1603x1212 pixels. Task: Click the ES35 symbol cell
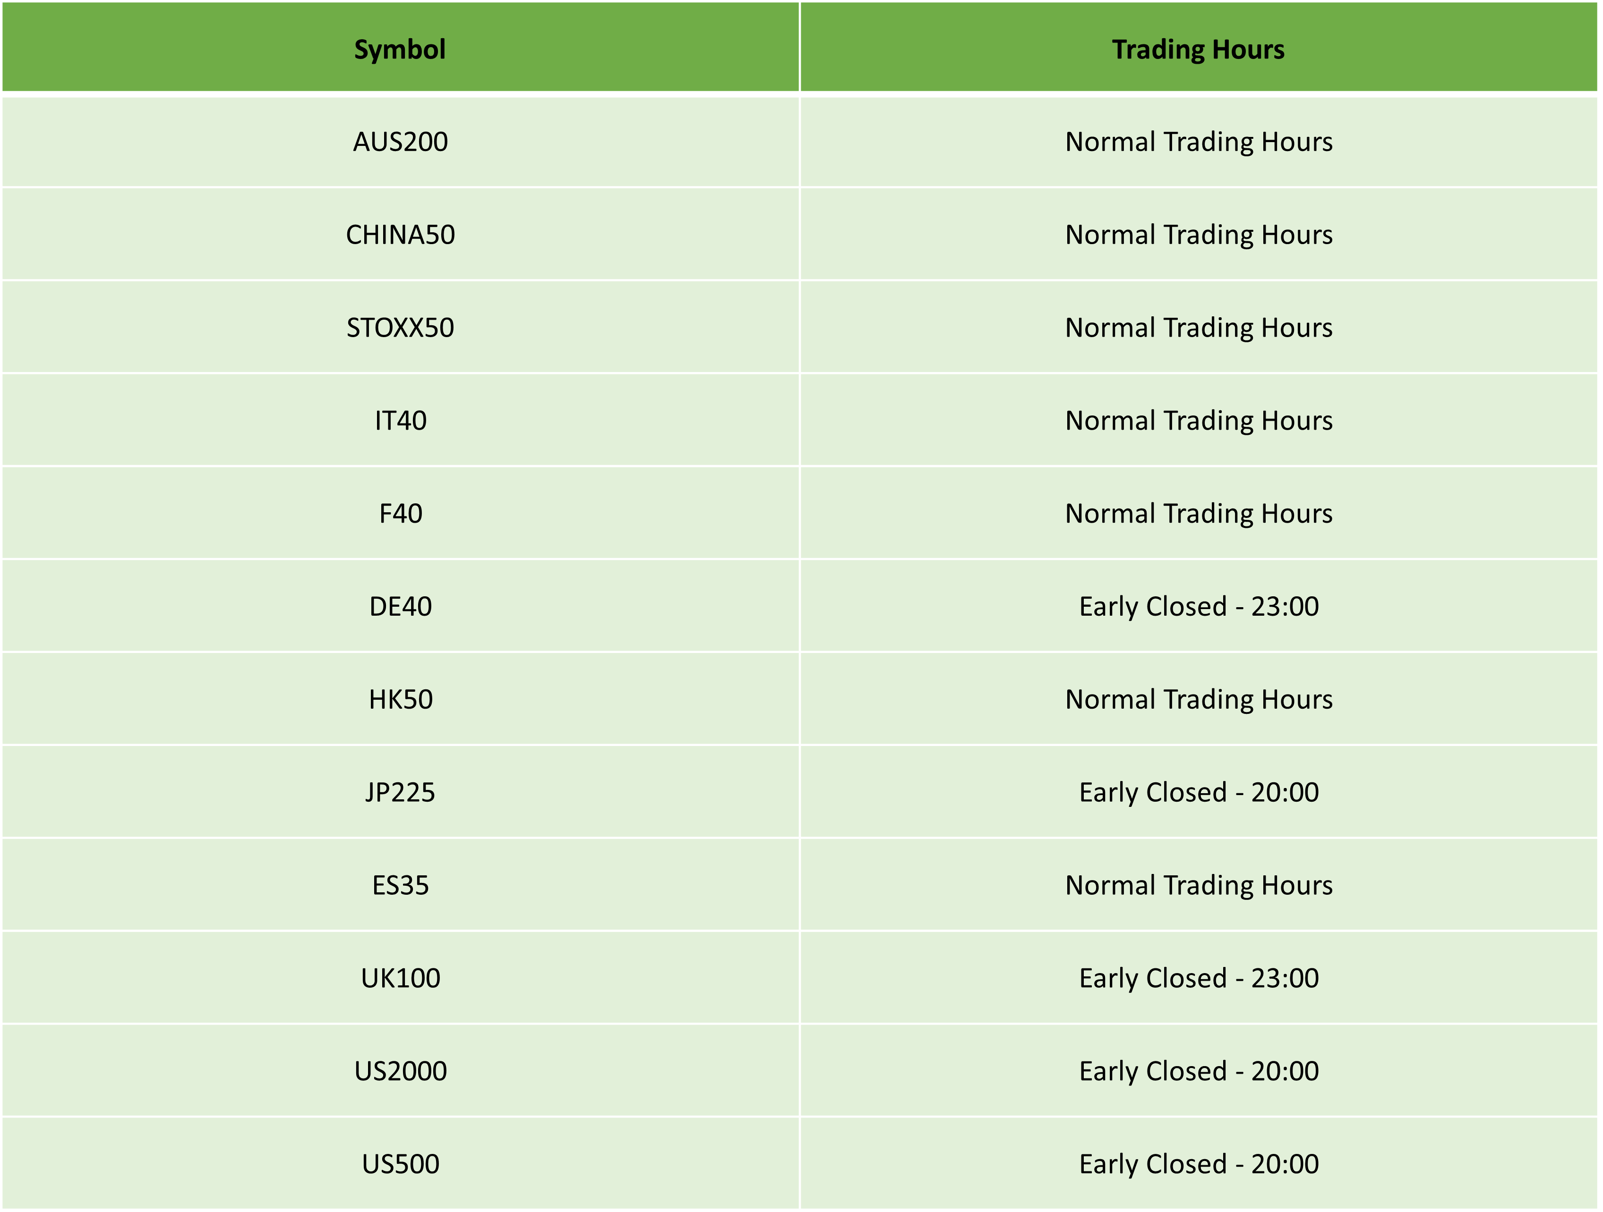[400, 885]
